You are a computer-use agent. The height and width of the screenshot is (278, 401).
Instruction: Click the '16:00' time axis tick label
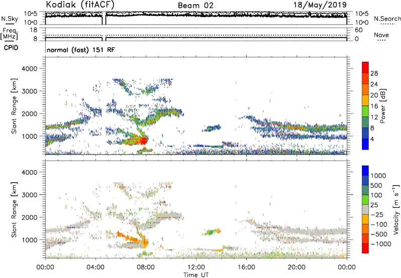[246, 267]
